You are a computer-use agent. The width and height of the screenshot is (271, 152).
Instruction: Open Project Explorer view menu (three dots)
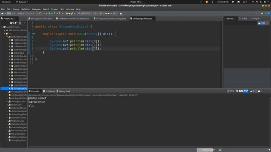24,23
